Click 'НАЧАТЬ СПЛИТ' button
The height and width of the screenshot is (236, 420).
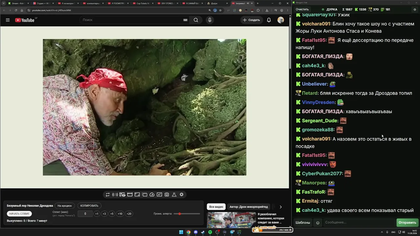[19, 214]
